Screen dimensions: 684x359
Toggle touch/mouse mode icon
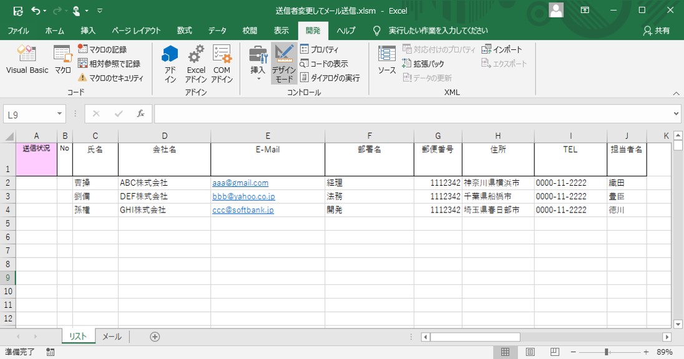(76, 11)
